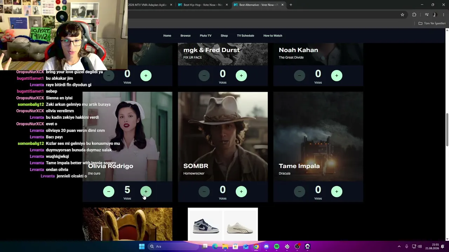Click the Olivia Rodrigo artist name
Image resolution: width=449 pixels, height=252 pixels.
tap(110, 166)
